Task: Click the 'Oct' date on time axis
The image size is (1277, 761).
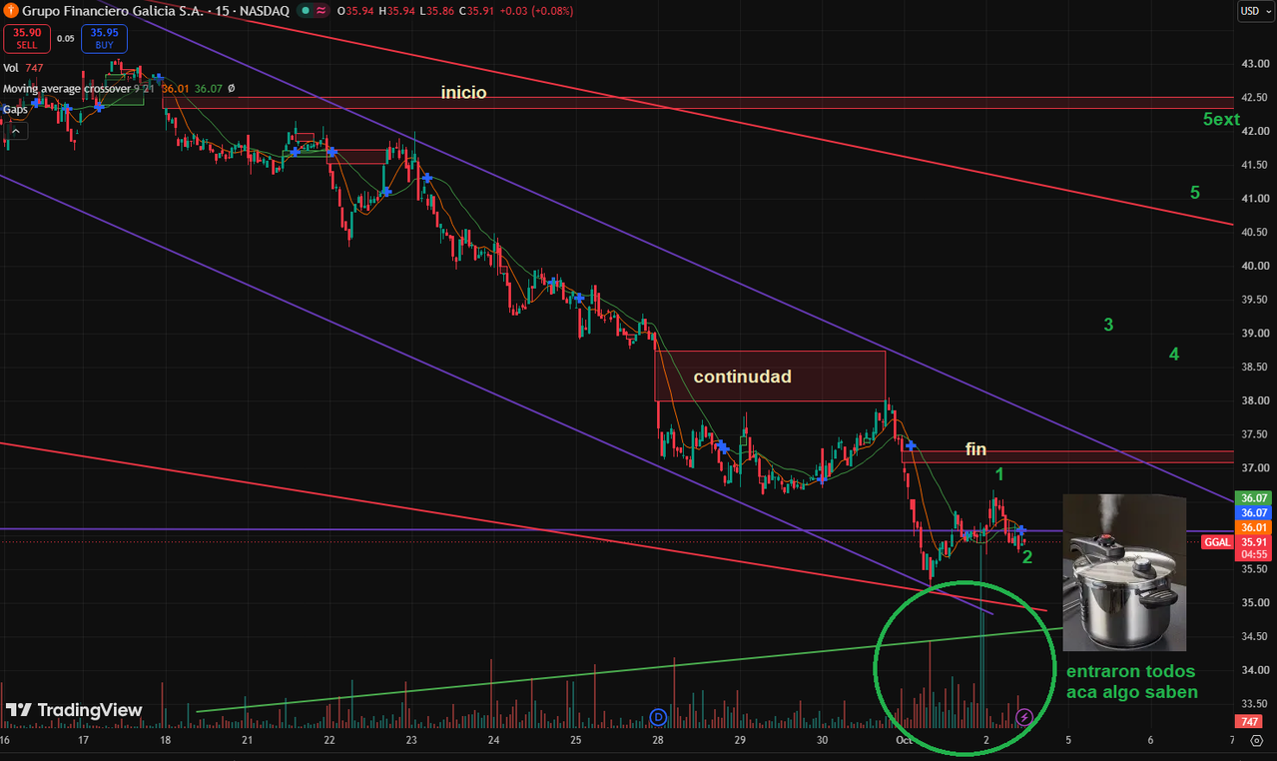Action: click(904, 740)
